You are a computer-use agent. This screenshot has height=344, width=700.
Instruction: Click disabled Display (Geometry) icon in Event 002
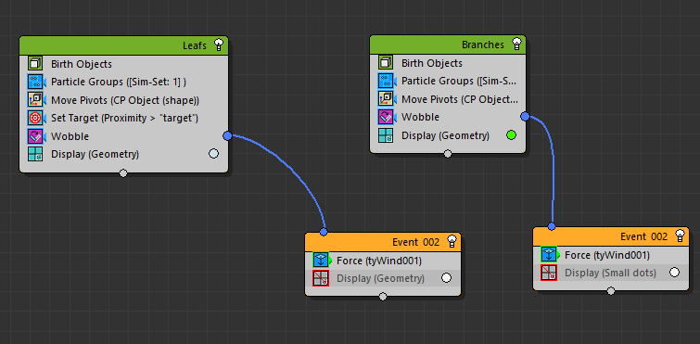pyautogui.click(x=321, y=278)
